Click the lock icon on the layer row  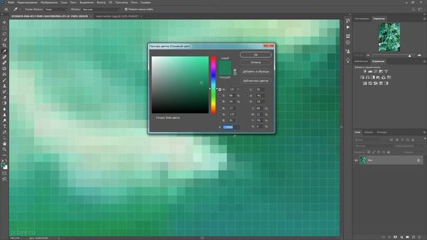[x=418, y=161]
